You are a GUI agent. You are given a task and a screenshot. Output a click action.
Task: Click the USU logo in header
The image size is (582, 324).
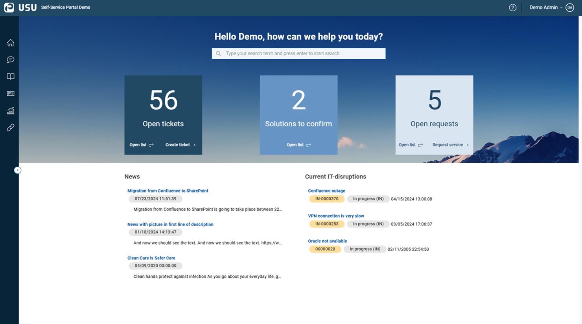20,7
